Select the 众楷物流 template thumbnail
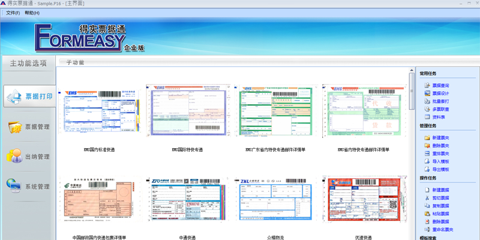The image size is (480, 240). click(x=275, y=199)
